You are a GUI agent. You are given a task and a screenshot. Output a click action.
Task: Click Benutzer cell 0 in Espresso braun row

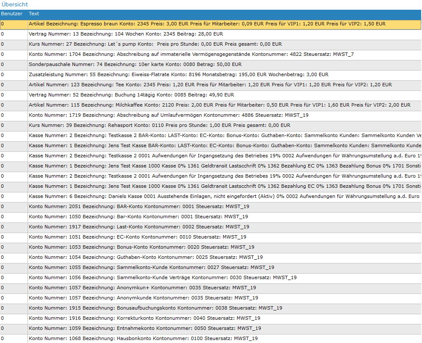coord(14,24)
